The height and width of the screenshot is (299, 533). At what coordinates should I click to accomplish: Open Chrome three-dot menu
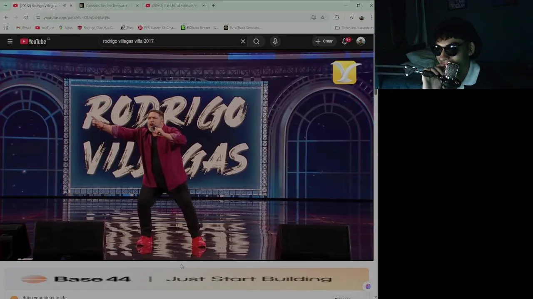(x=371, y=17)
